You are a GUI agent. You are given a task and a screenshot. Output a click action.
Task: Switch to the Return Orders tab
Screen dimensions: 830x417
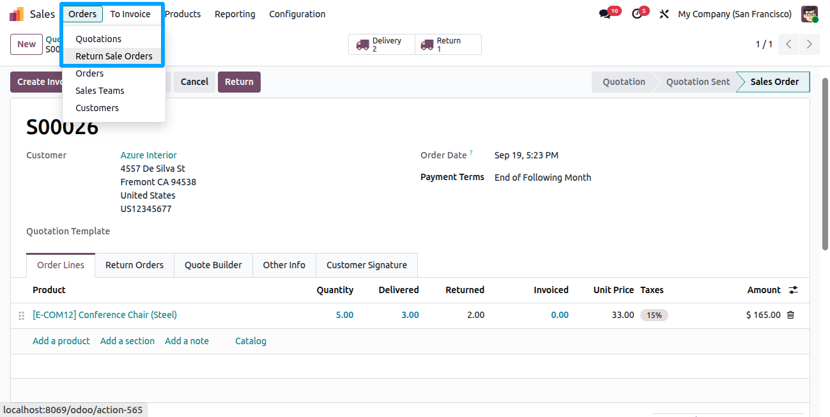(x=134, y=265)
